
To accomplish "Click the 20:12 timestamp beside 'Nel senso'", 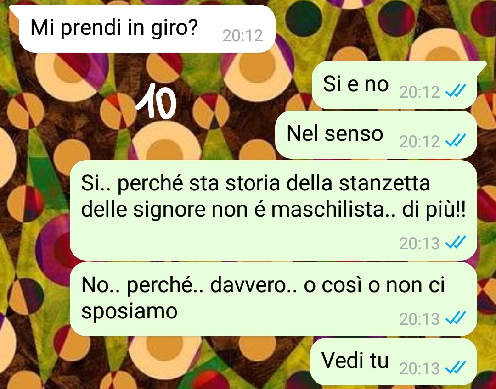I will coord(419,141).
